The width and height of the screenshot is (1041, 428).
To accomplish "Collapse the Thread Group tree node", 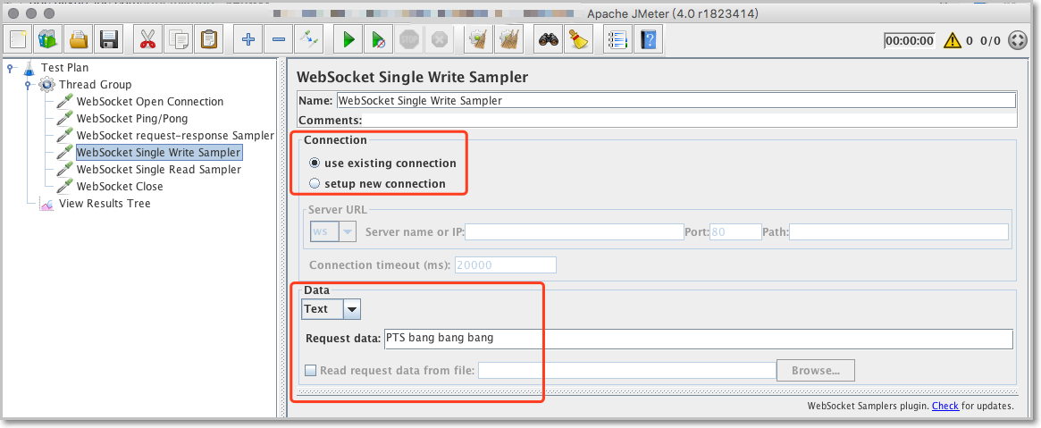I will (x=27, y=84).
